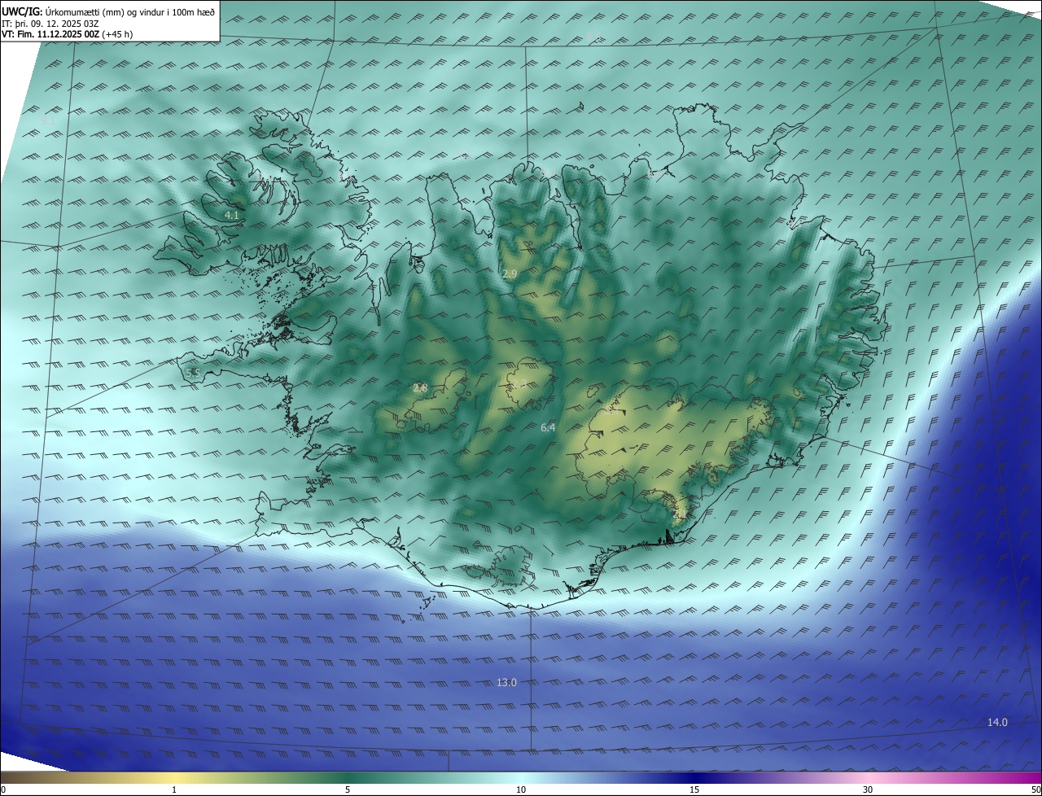
Task: Click the colorbar tick label 30
Action: [x=868, y=789]
